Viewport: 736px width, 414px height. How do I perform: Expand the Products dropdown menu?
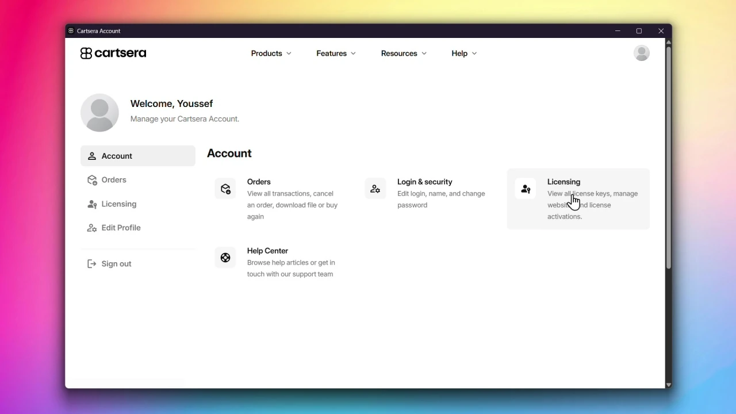tap(271, 53)
